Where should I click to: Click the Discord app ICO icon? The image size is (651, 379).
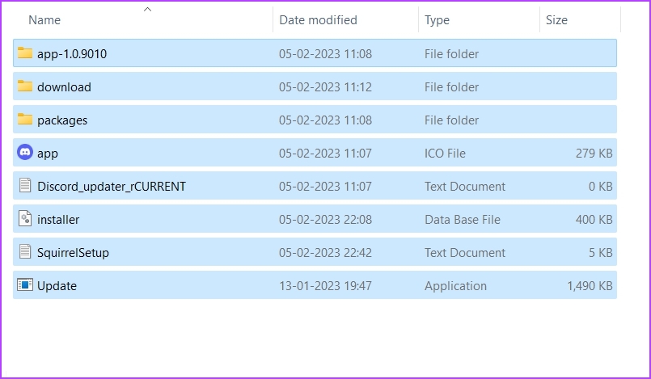pyautogui.click(x=25, y=152)
